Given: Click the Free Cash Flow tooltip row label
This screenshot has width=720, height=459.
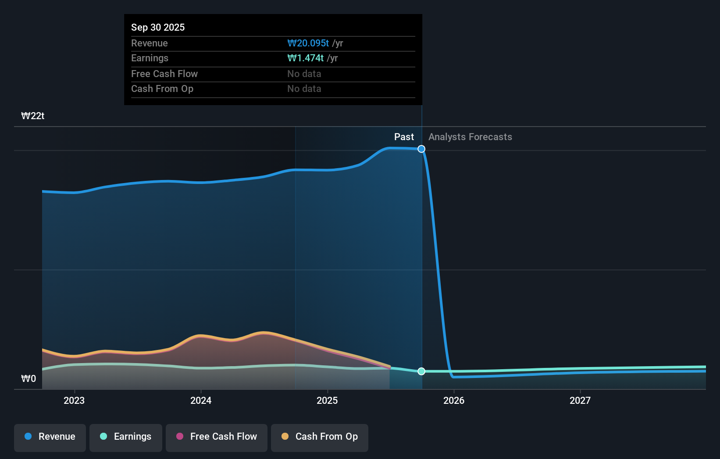Looking at the screenshot, I should [164, 74].
